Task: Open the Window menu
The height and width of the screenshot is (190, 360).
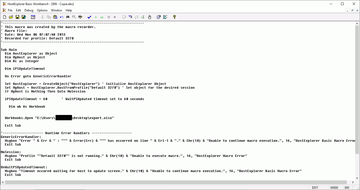Action: tap(57, 10)
